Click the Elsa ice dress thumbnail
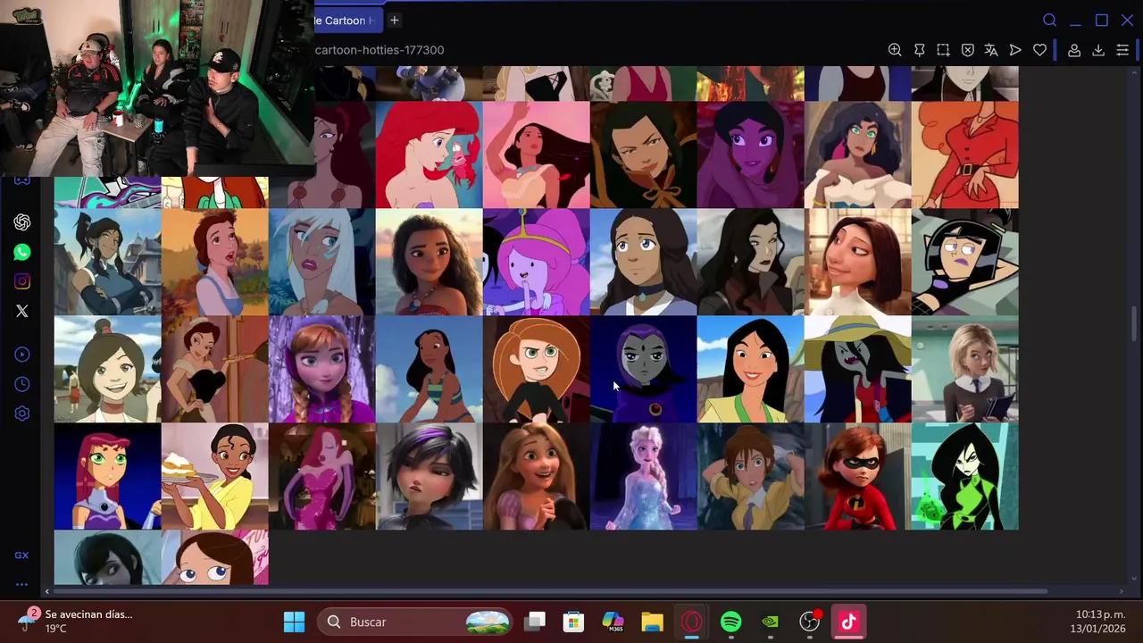Screen dimensions: 1143x643 click(x=643, y=476)
